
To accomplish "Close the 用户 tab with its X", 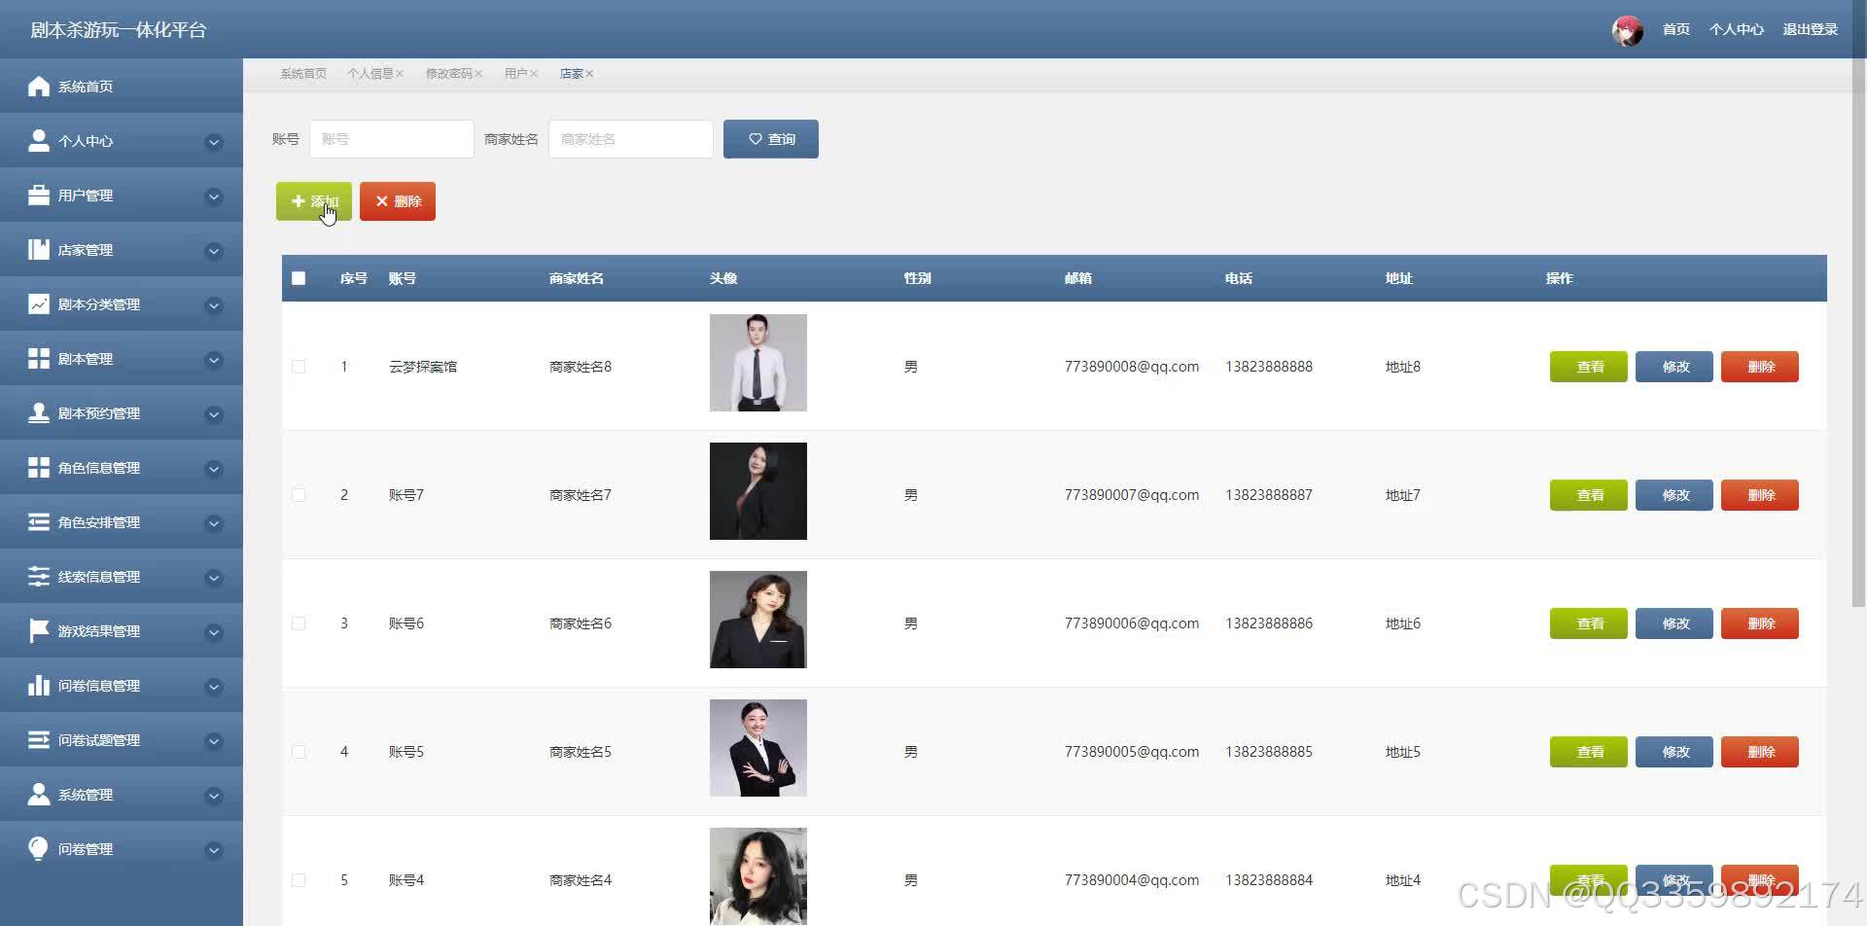I will pyautogui.click(x=534, y=74).
